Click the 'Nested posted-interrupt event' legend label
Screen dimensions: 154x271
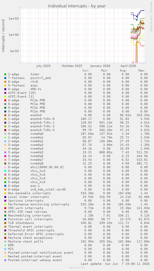[x=35, y=256]
